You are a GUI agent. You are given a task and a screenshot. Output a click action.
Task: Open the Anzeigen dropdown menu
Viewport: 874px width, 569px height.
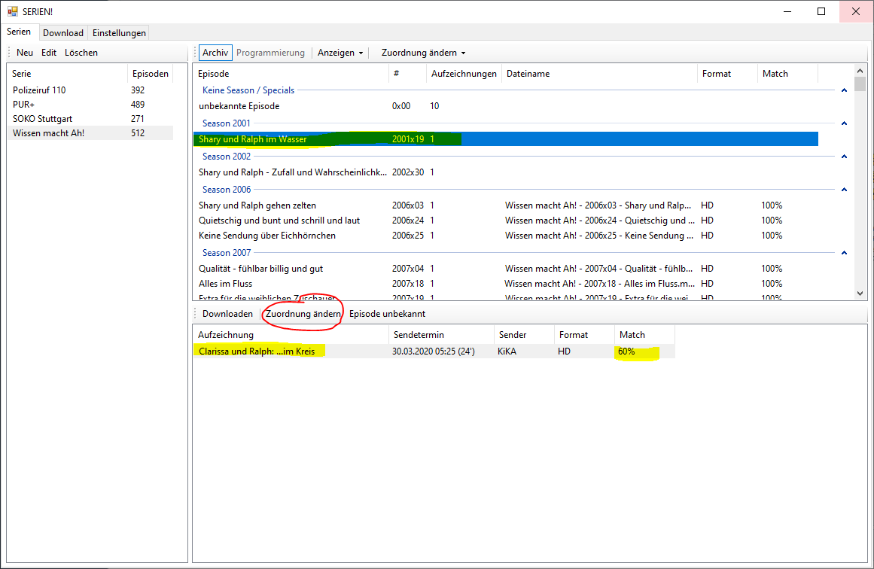[x=340, y=53]
